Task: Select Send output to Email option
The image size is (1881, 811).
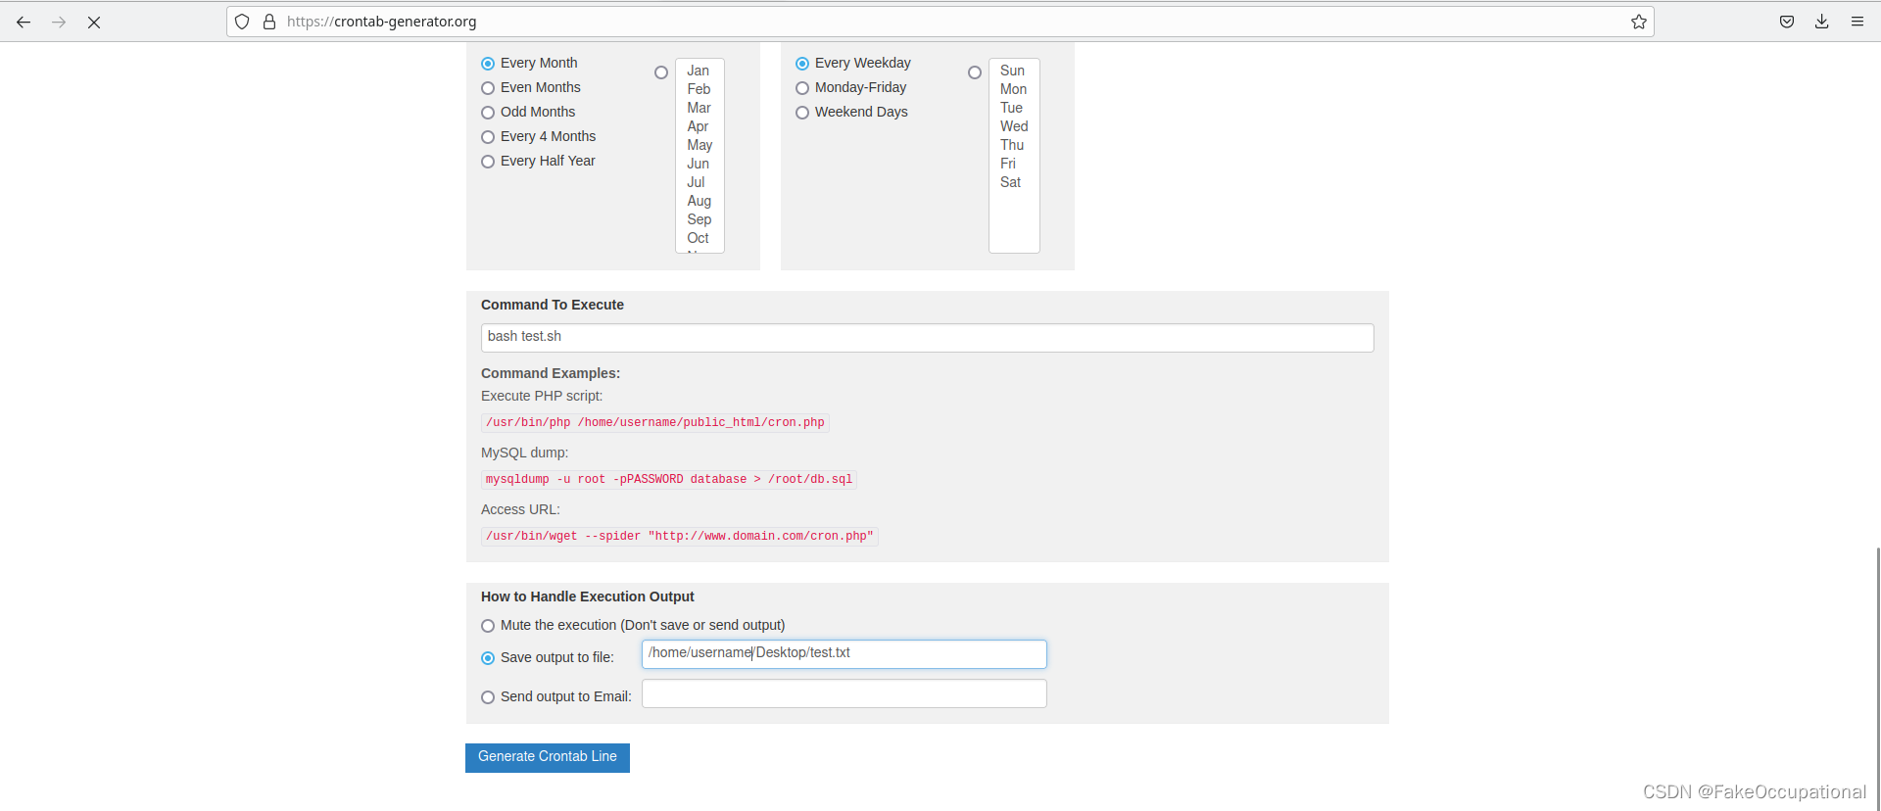Action: (488, 697)
